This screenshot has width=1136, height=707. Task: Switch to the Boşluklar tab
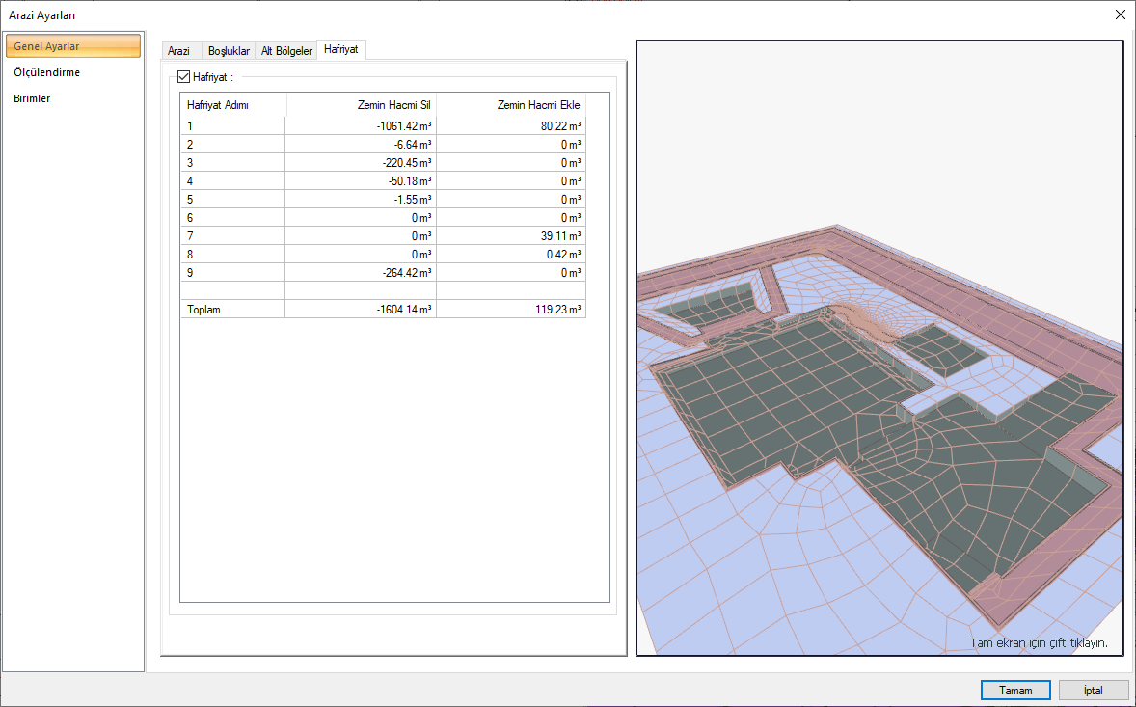[230, 51]
